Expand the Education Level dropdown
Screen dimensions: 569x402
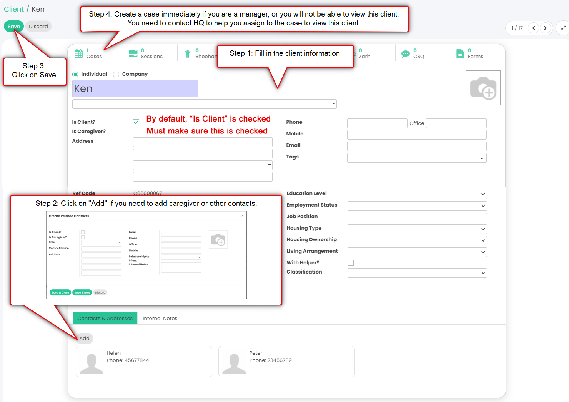(x=417, y=194)
